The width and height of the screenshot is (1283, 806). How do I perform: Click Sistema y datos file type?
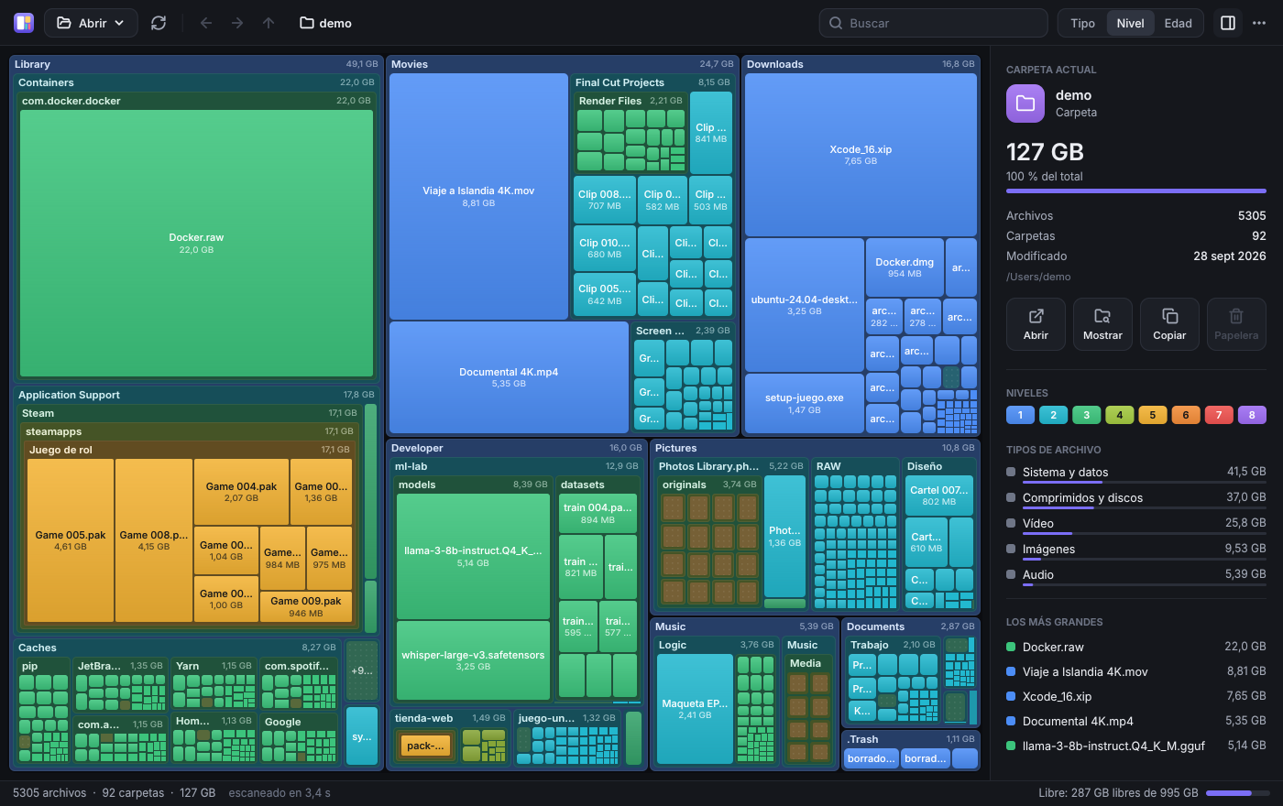click(1136, 473)
